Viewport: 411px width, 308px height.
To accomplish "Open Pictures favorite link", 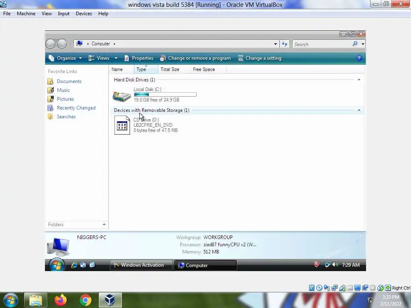I will coord(65,99).
